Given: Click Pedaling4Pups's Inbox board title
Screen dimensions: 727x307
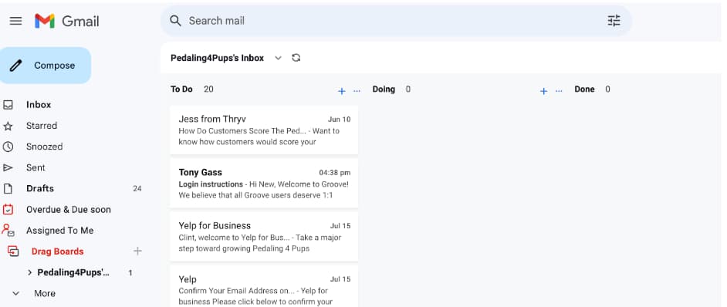Looking at the screenshot, I should pos(217,58).
